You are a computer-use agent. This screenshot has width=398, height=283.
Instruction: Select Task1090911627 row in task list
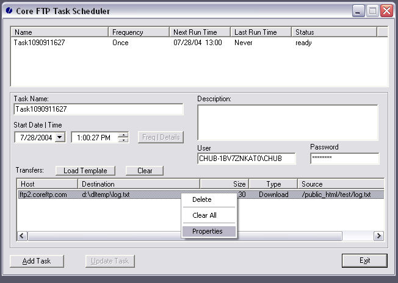point(40,43)
